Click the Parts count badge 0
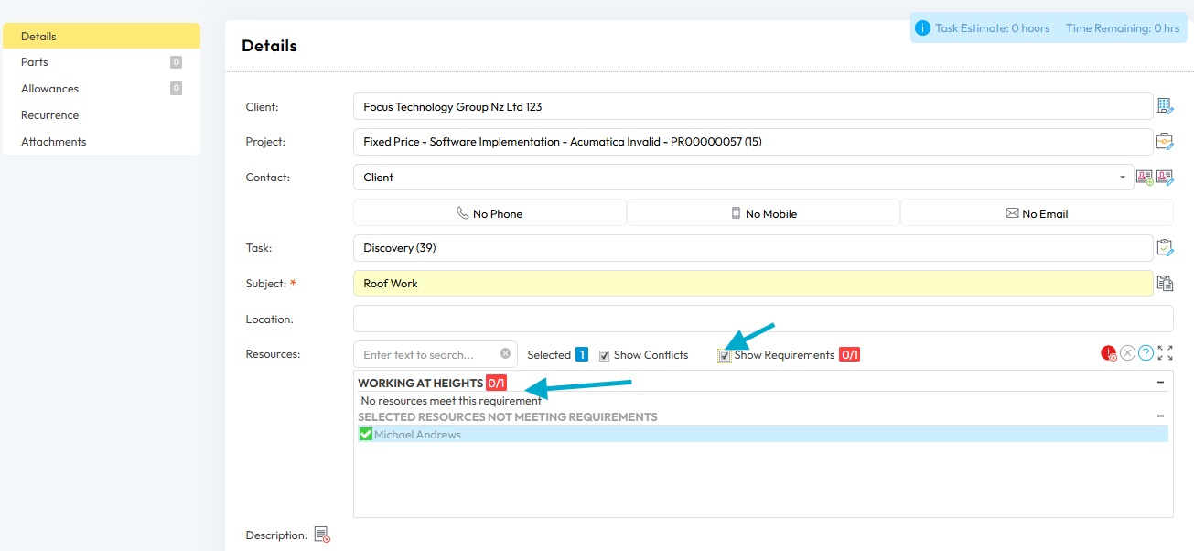Screen dimensions: 1194x551 (176, 62)
